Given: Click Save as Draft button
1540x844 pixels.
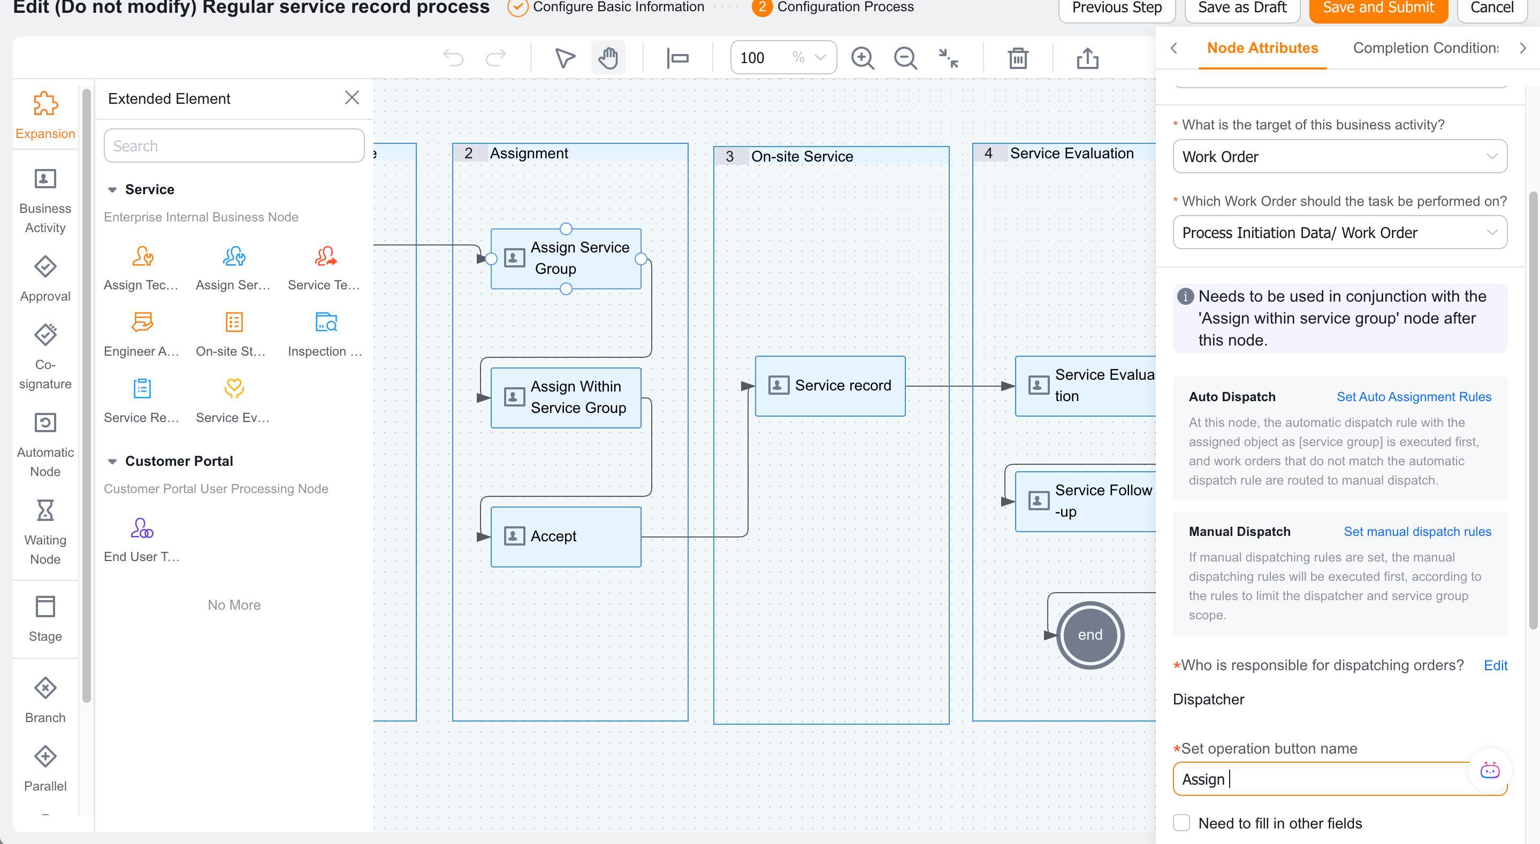Looking at the screenshot, I should point(1242,9).
